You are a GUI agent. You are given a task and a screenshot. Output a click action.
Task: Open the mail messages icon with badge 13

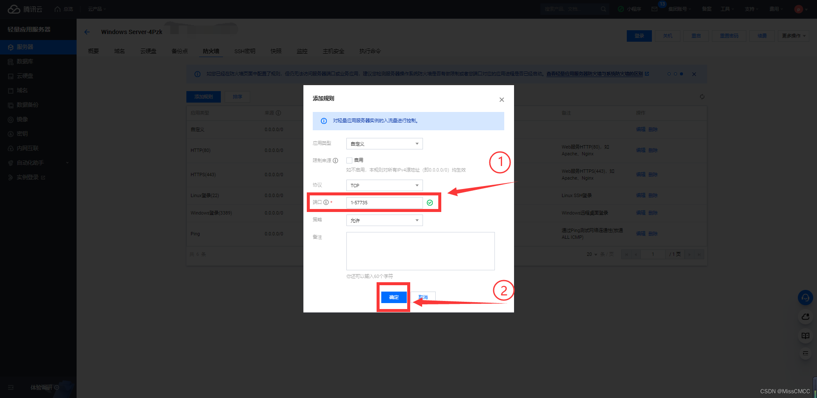pos(654,9)
